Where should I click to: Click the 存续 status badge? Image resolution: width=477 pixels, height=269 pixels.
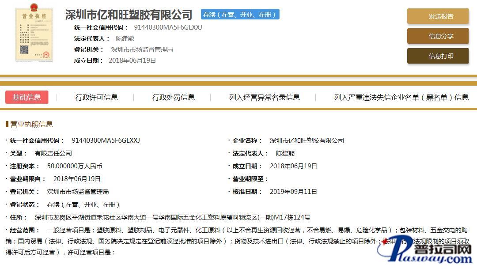tap(240, 15)
